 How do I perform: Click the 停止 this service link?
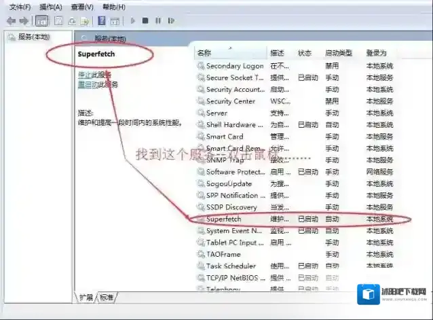(85, 75)
